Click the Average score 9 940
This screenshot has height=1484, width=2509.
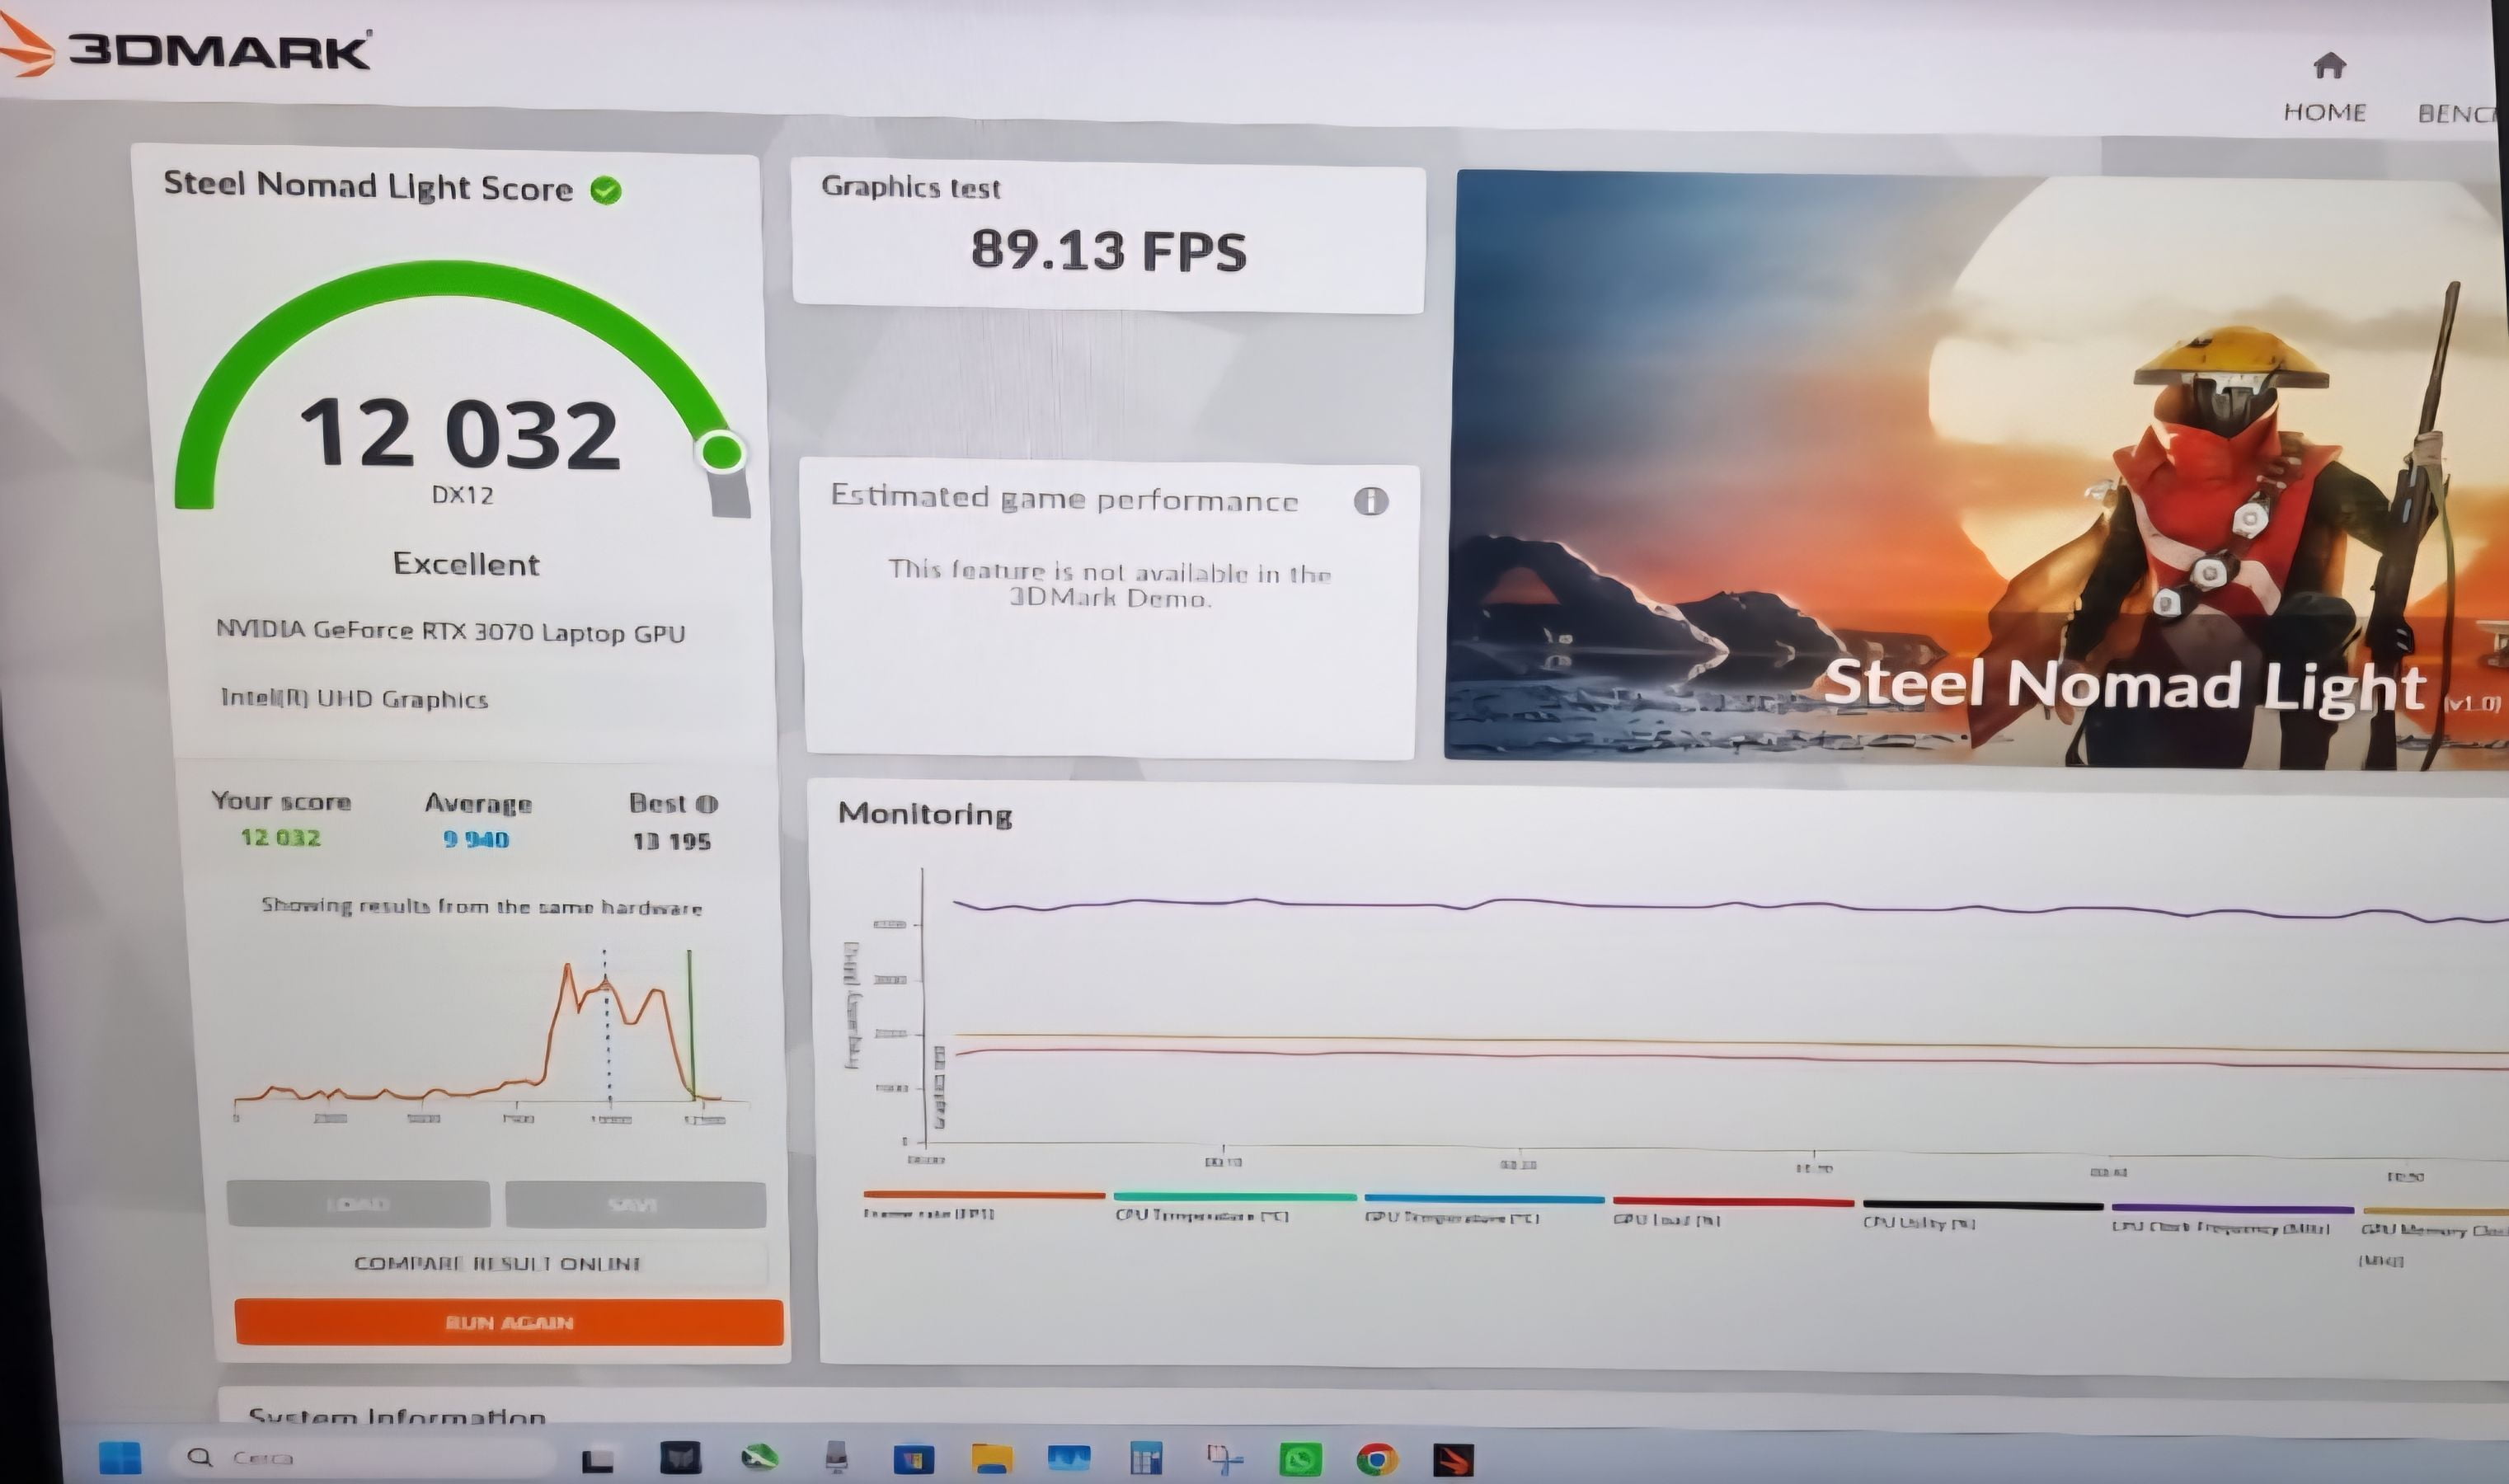[476, 840]
